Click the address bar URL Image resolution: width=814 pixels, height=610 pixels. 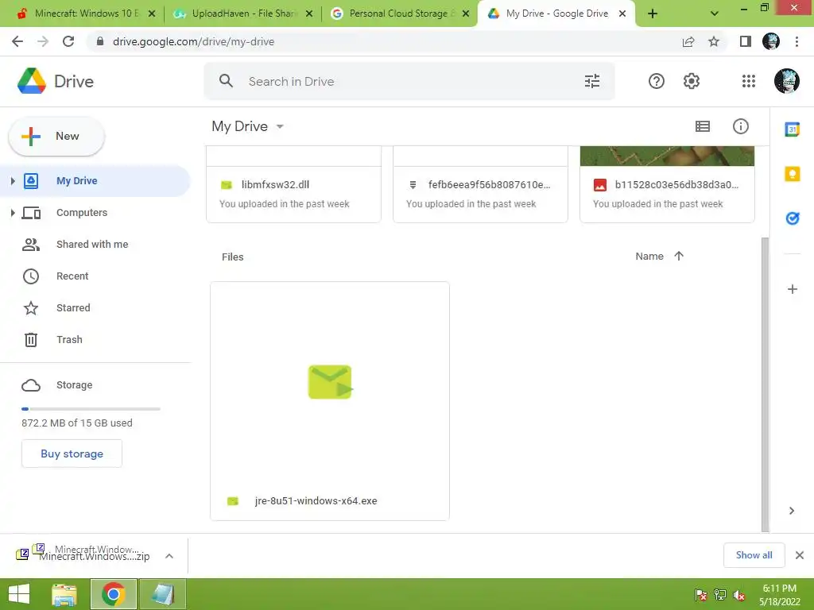click(193, 41)
